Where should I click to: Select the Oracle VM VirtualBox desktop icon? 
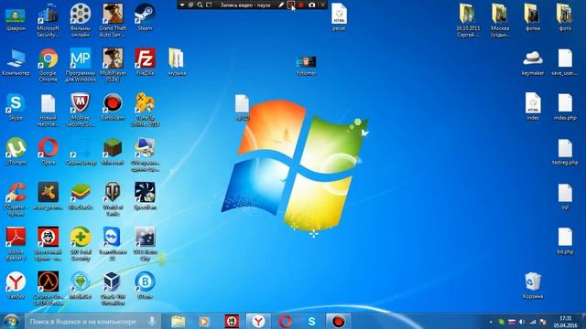tap(113, 289)
